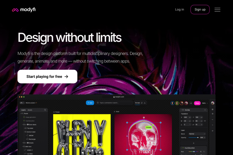
Task: Click the X position field
Action: coord(187,117)
